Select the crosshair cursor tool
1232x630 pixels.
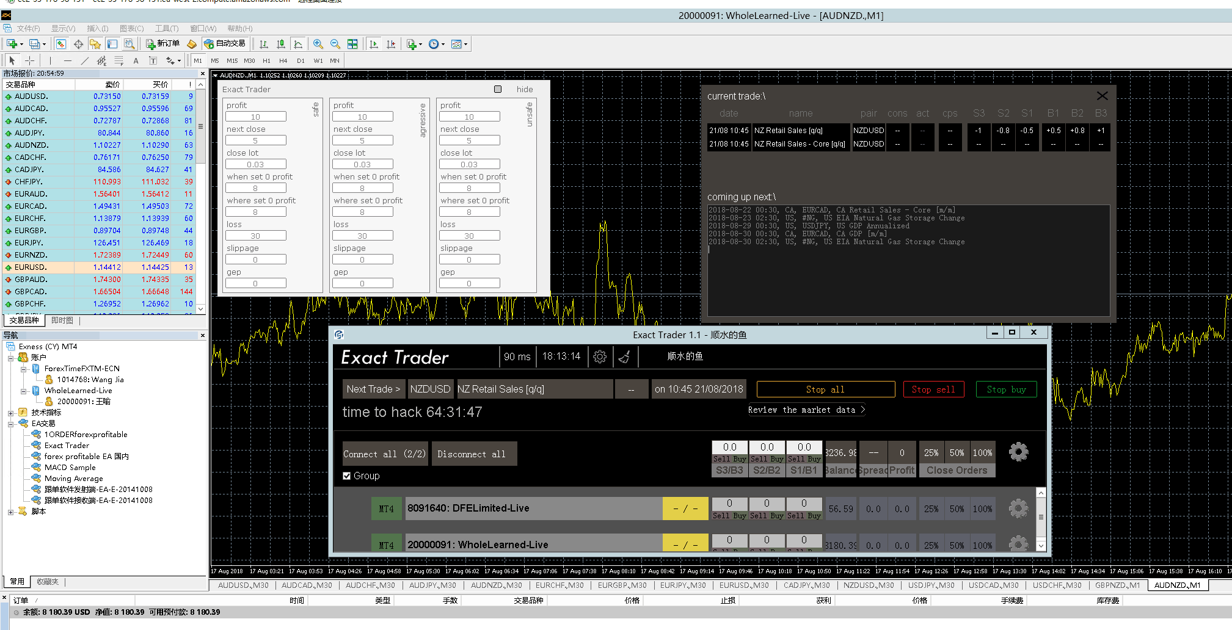click(29, 60)
